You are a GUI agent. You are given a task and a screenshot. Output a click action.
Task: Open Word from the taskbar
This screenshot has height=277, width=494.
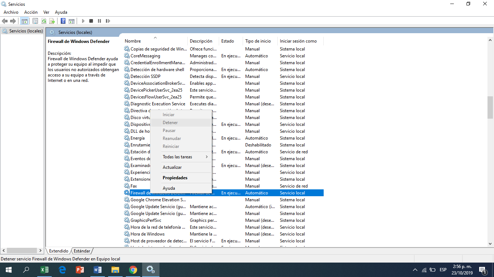(98, 270)
